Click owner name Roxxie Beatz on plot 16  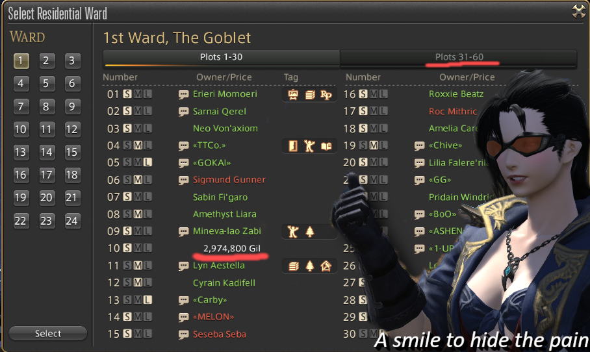[456, 94]
